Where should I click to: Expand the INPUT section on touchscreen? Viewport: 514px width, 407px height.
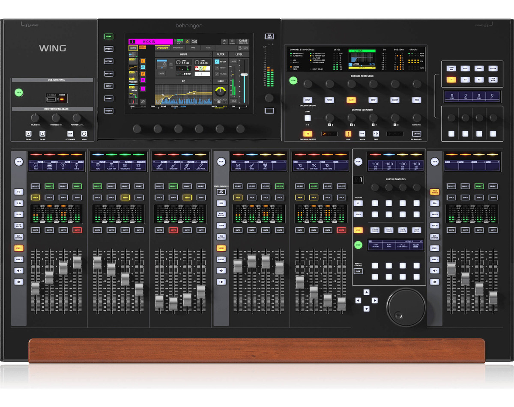point(183,54)
